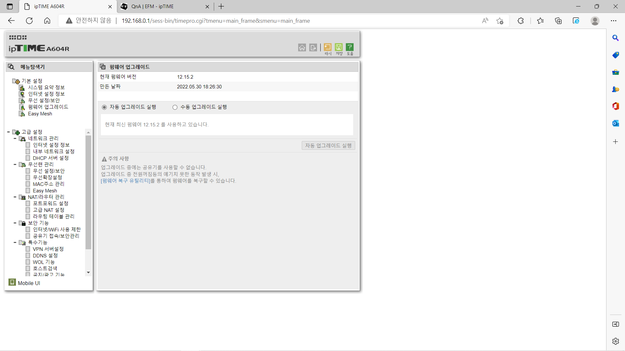Click the browser extensions puzzle icon

point(521,21)
